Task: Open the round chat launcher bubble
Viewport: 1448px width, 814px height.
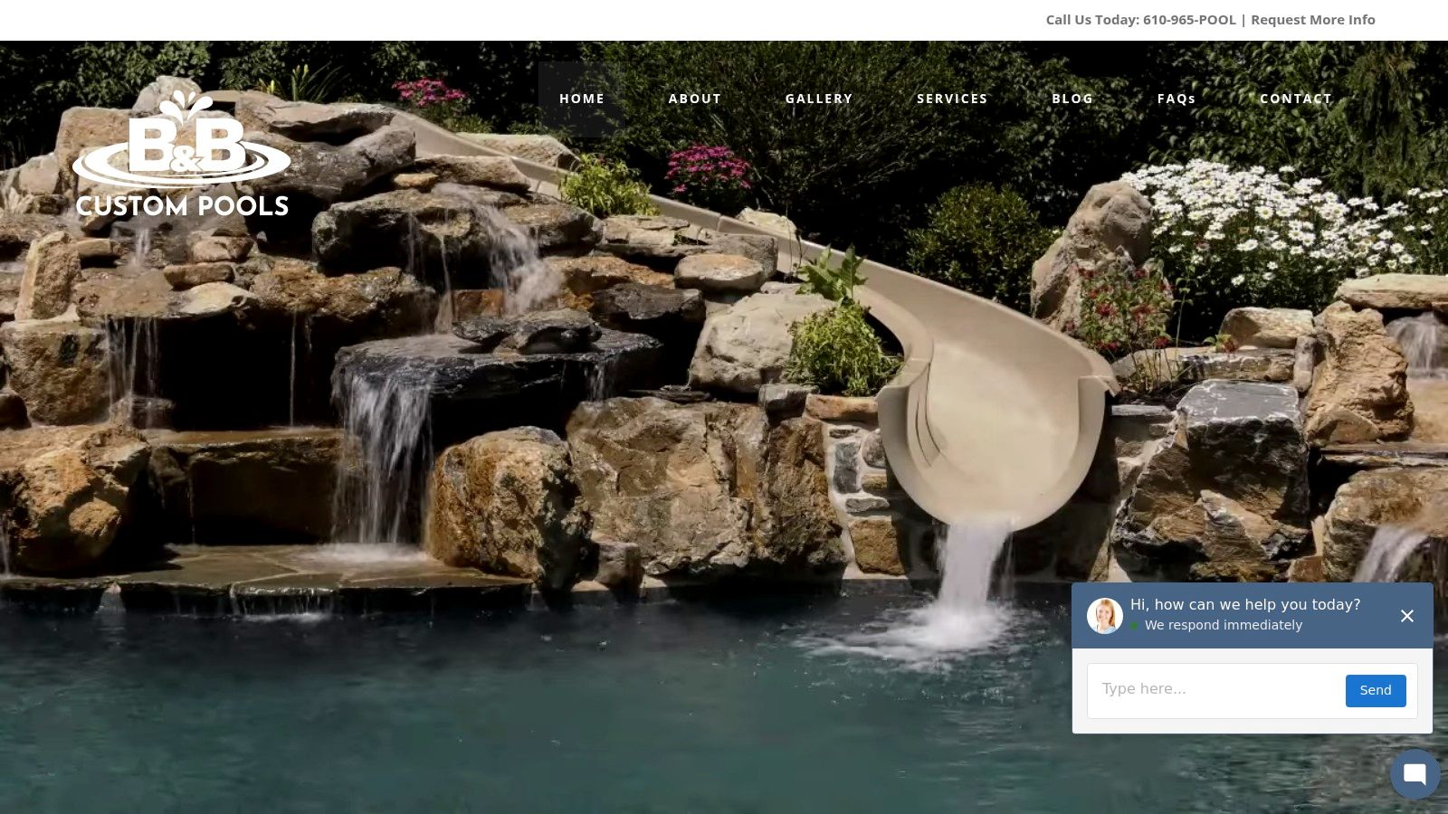Action: point(1415,774)
